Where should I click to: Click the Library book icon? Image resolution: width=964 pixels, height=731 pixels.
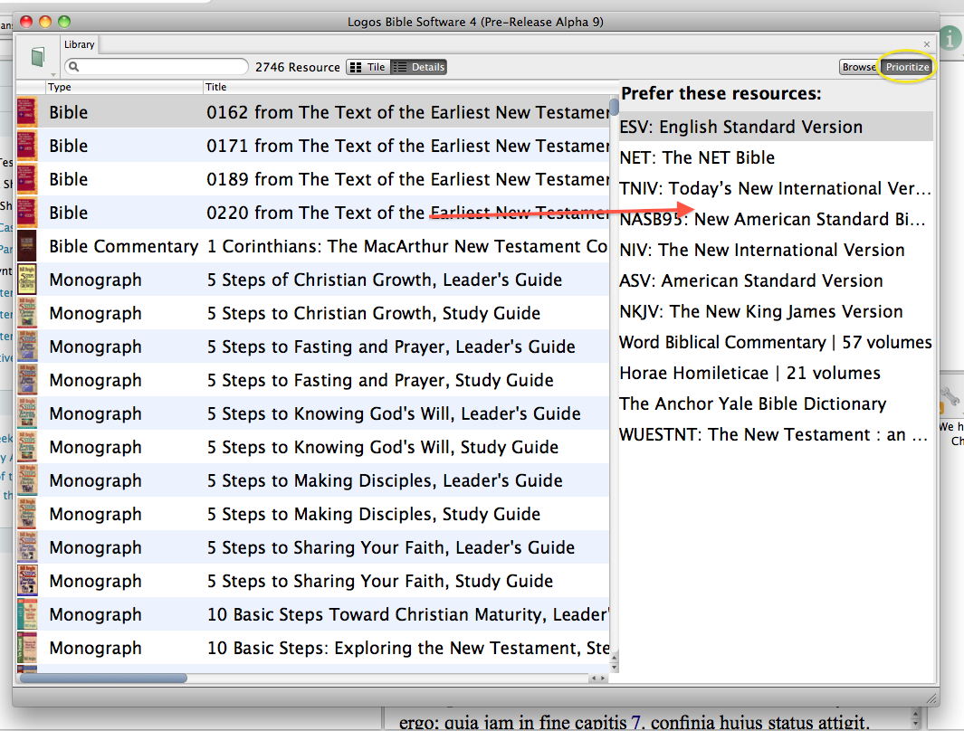[x=37, y=56]
